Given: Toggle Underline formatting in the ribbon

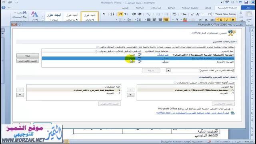Looking at the screenshot, I should pyautogui.click(x=221, y=20).
